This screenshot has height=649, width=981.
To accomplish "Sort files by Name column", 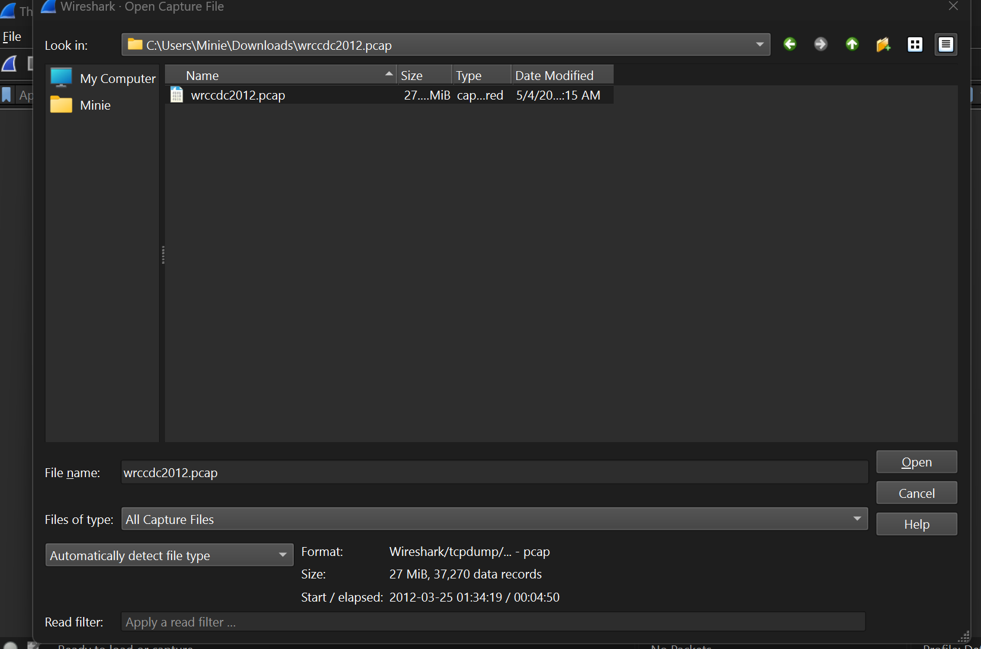I will [x=281, y=75].
